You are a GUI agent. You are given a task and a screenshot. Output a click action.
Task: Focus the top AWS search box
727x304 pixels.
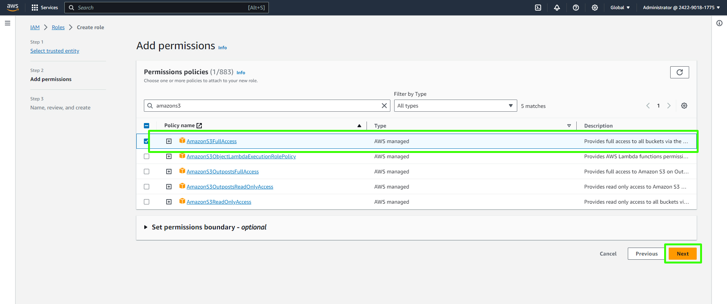(167, 8)
